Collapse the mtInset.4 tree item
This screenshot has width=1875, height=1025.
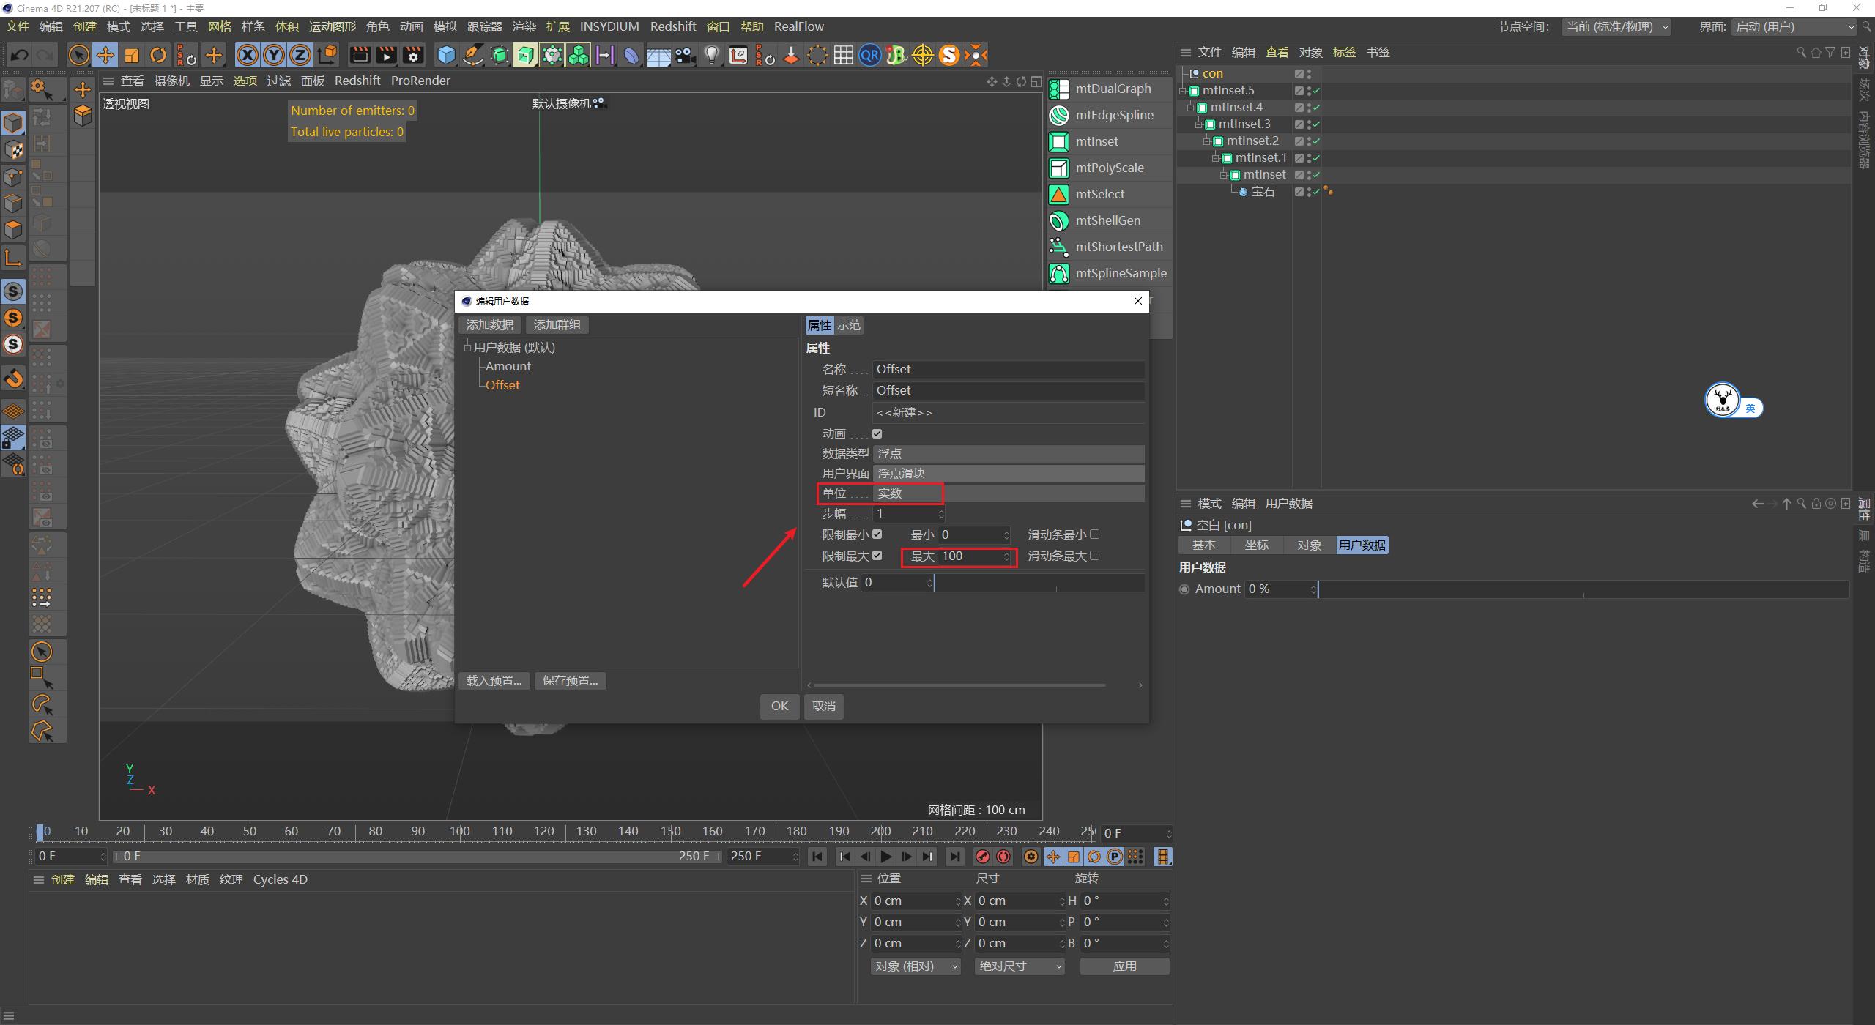(x=1191, y=107)
